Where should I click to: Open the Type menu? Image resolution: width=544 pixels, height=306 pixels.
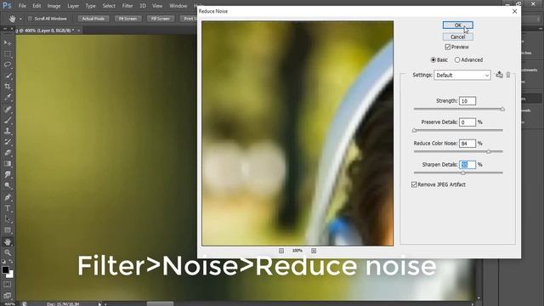click(90, 6)
